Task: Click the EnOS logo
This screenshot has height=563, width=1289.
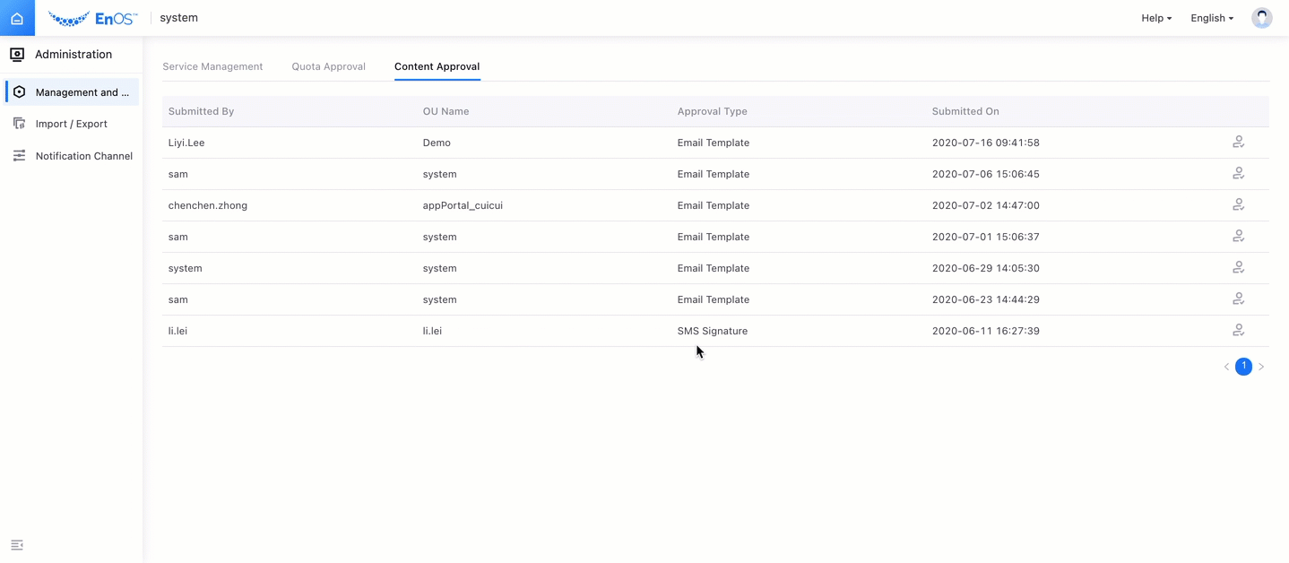Action: click(92, 18)
